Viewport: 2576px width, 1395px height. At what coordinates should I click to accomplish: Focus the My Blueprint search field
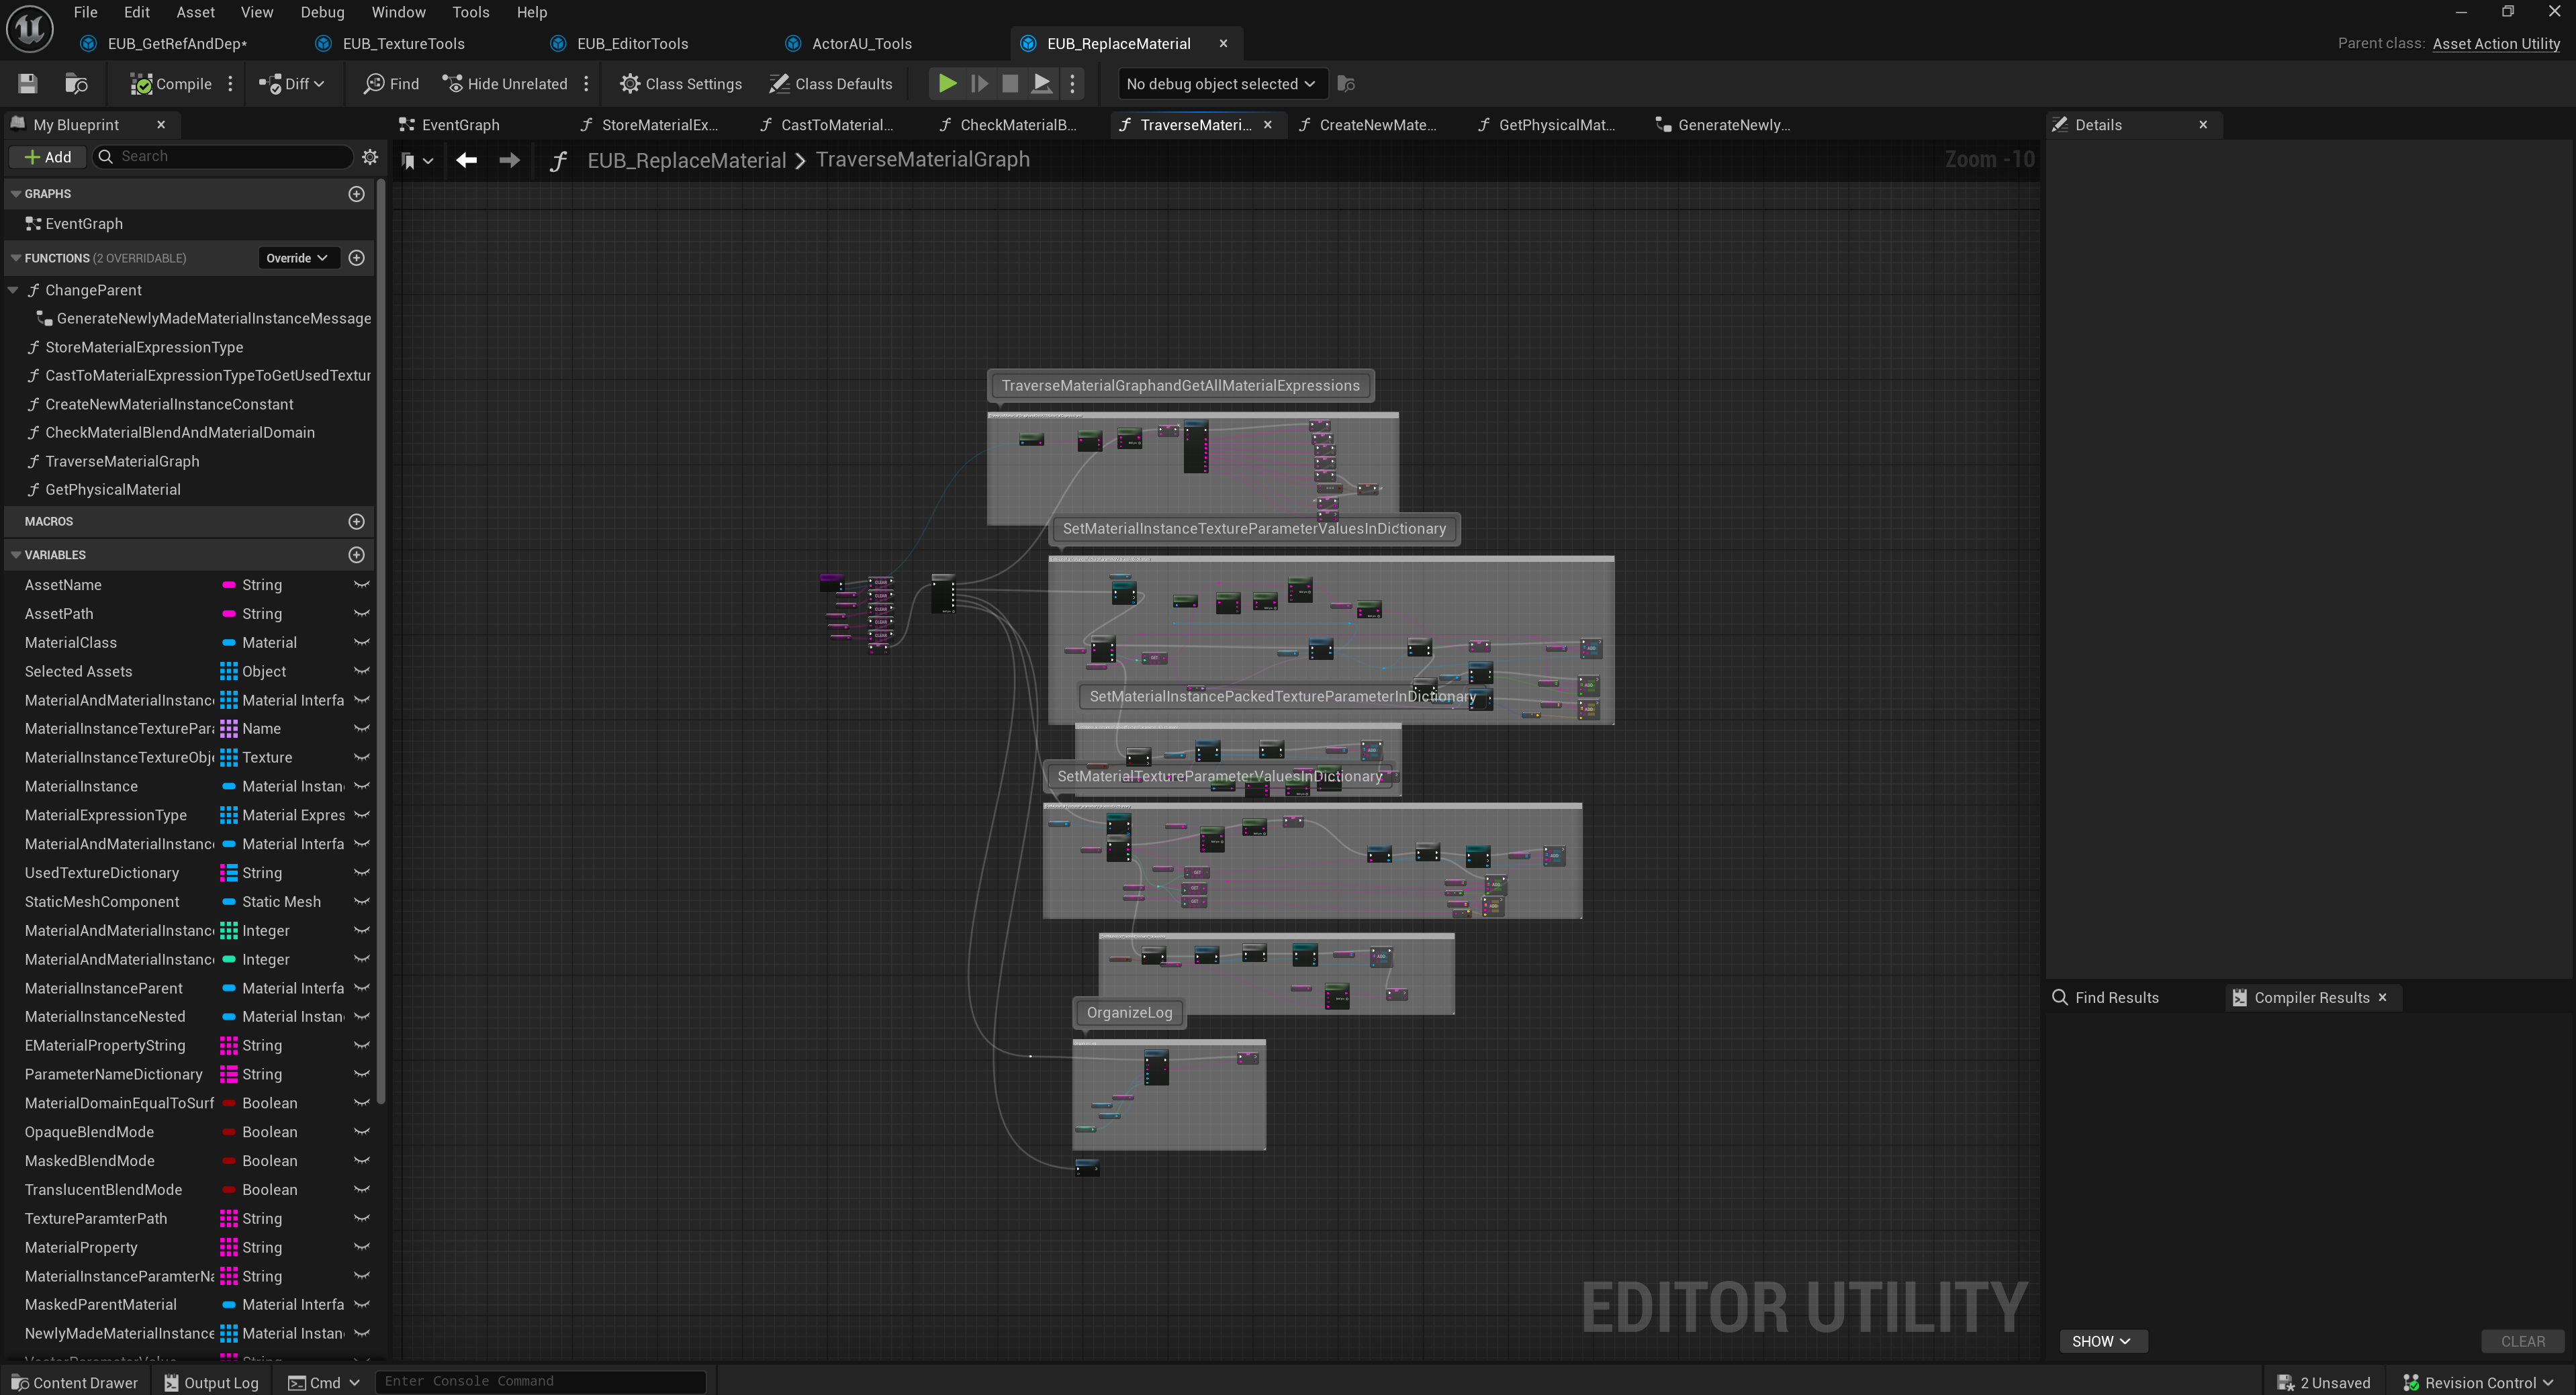223,157
